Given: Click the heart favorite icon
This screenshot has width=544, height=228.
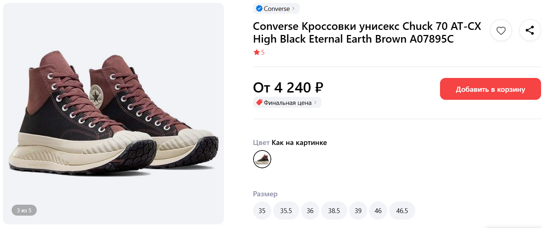Looking at the screenshot, I should (501, 31).
